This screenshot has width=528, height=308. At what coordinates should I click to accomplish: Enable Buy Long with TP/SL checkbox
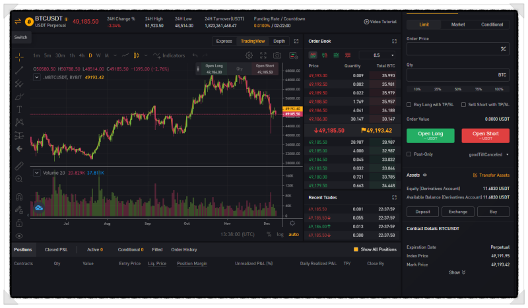coord(409,105)
